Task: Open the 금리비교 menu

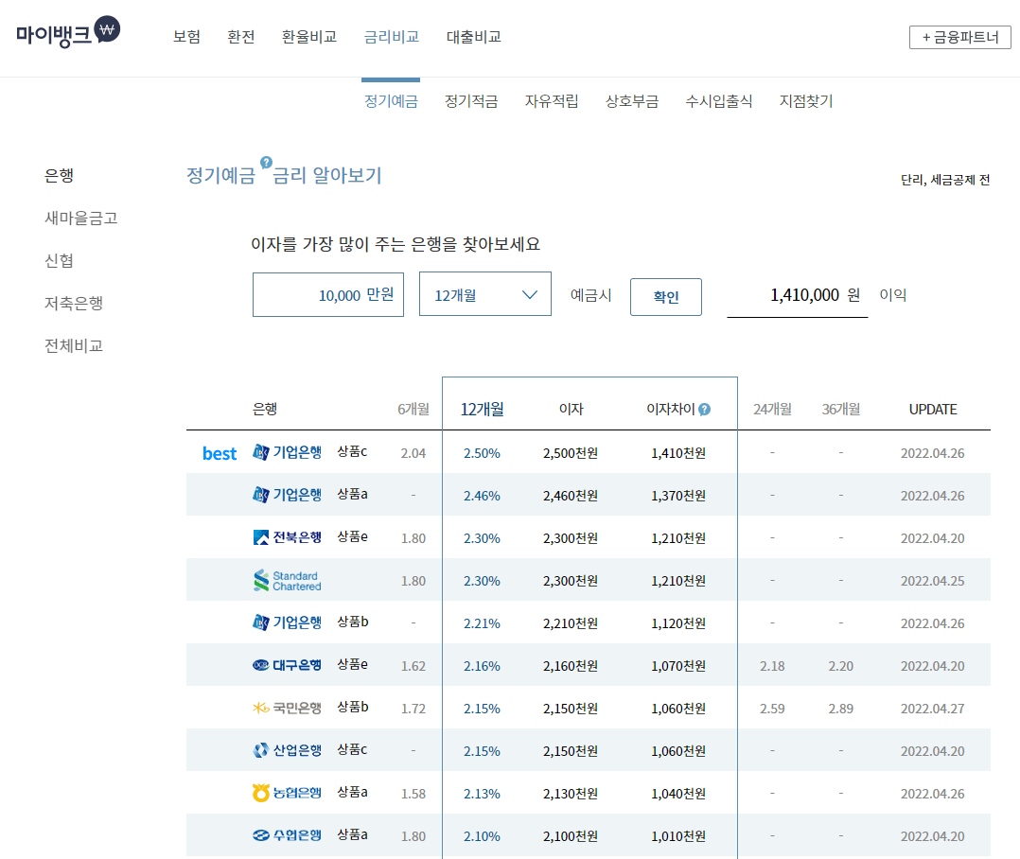Action: coord(391,37)
